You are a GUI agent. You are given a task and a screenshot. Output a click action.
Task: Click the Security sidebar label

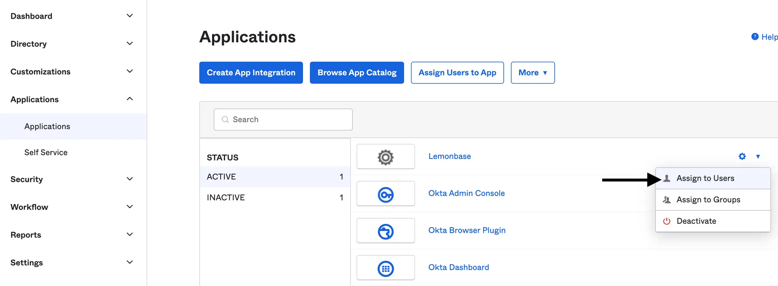[x=27, y=179]
